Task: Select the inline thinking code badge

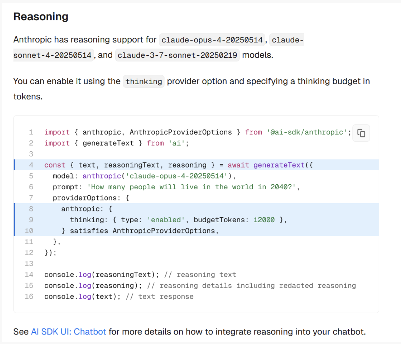Action: [x=144, y=81]
